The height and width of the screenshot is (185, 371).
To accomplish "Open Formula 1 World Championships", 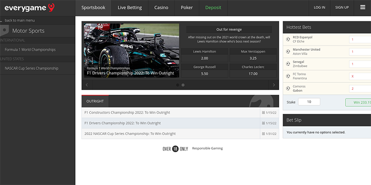I will 38,50.
